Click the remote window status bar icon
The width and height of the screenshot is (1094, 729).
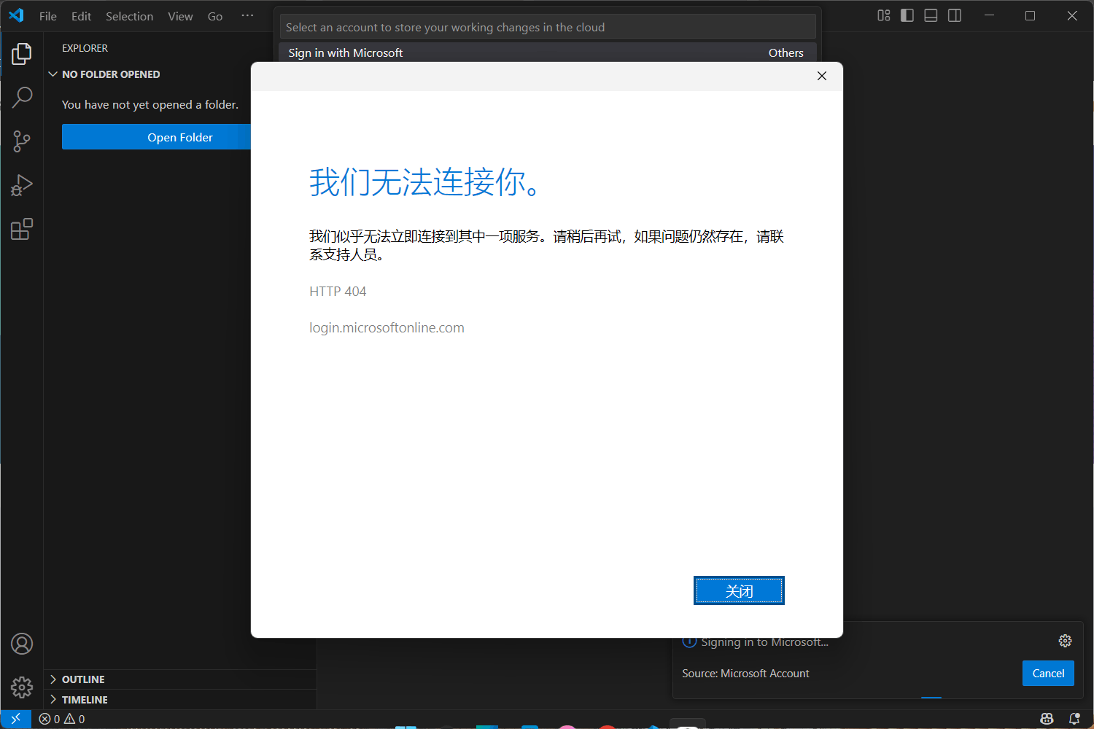click(x=15, y=719)
